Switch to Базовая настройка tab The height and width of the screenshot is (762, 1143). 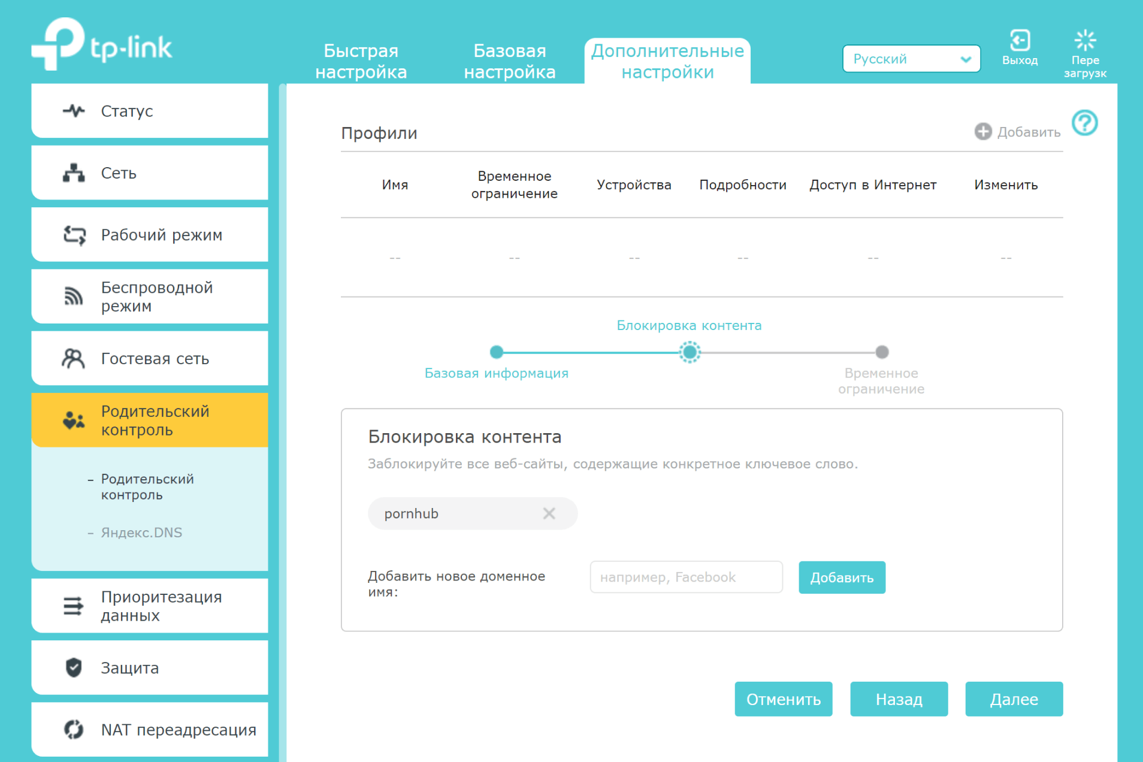click(509, 61)
